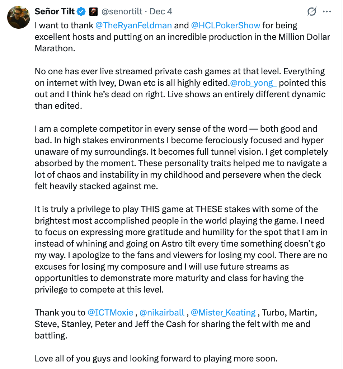Click the blue verified checkmark badge
This screenshot has width=343, height=369.
coord(81,12)
